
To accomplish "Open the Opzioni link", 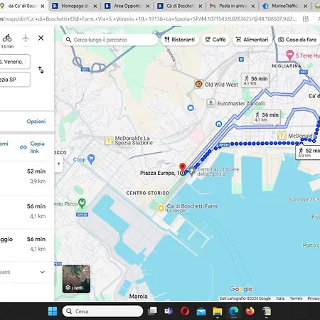I will click(x=36, y=122).
